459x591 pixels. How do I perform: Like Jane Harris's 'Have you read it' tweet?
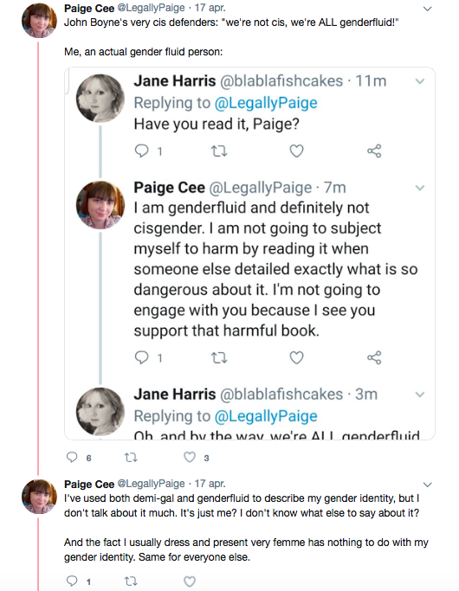pyautogui.click(x=296, y=151)
